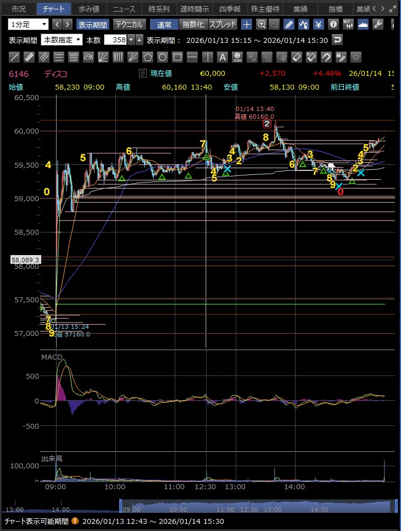This screenshot has width=401, height=531.
Task: Select the text annotation tool (A)
Action: tap(222, 57)
